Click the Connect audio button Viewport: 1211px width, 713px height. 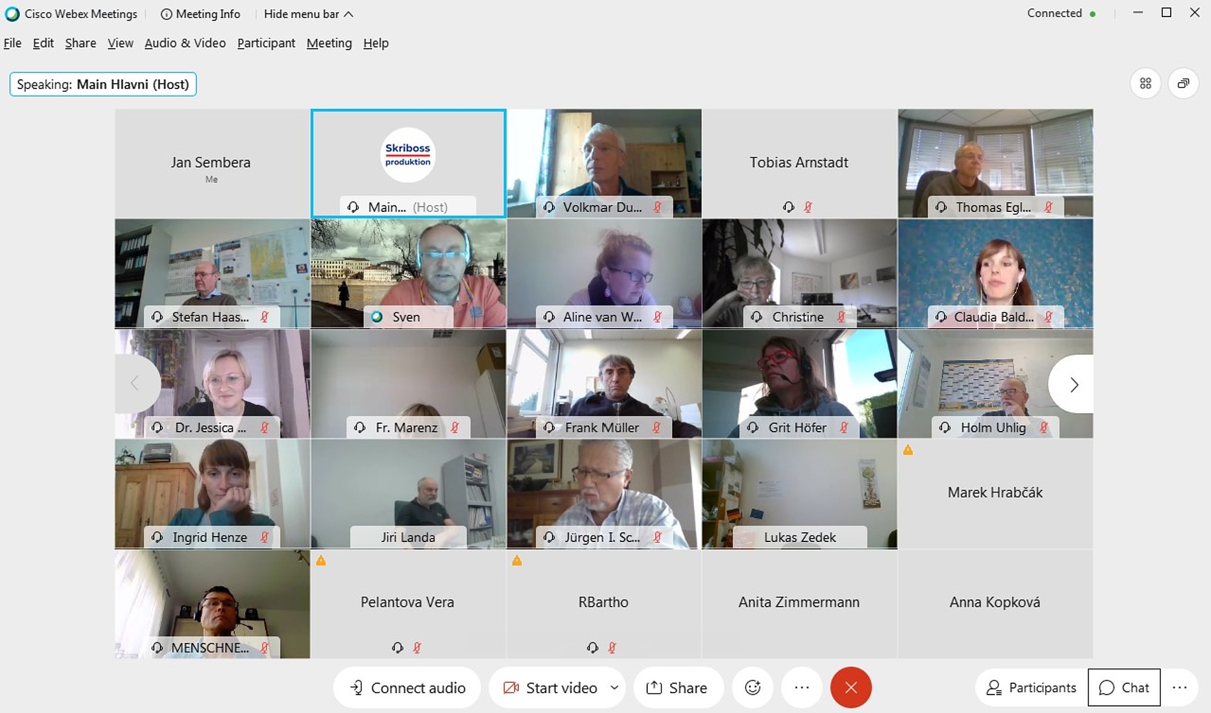407,688
